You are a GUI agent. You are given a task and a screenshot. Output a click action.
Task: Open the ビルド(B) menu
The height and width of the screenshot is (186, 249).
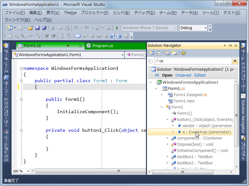coord(121,13)
